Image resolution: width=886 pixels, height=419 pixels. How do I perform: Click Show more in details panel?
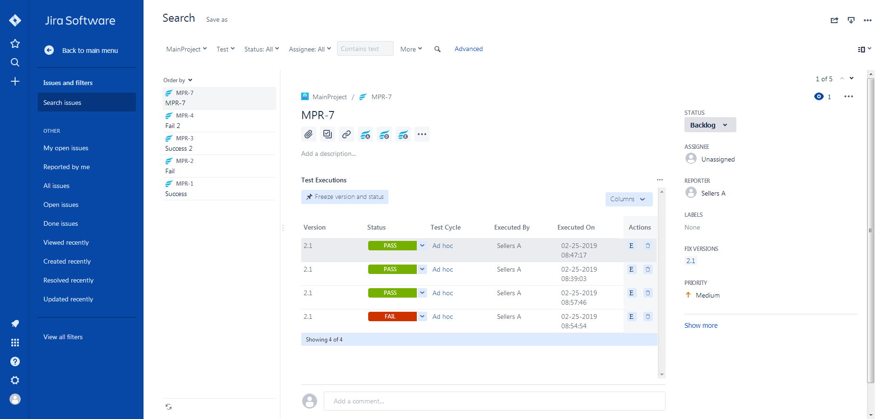coord(700,325)
